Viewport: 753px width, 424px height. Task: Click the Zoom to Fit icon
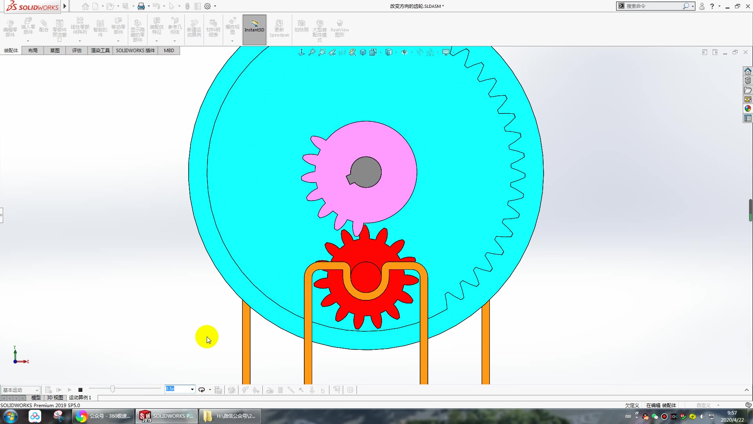point(312,52)
